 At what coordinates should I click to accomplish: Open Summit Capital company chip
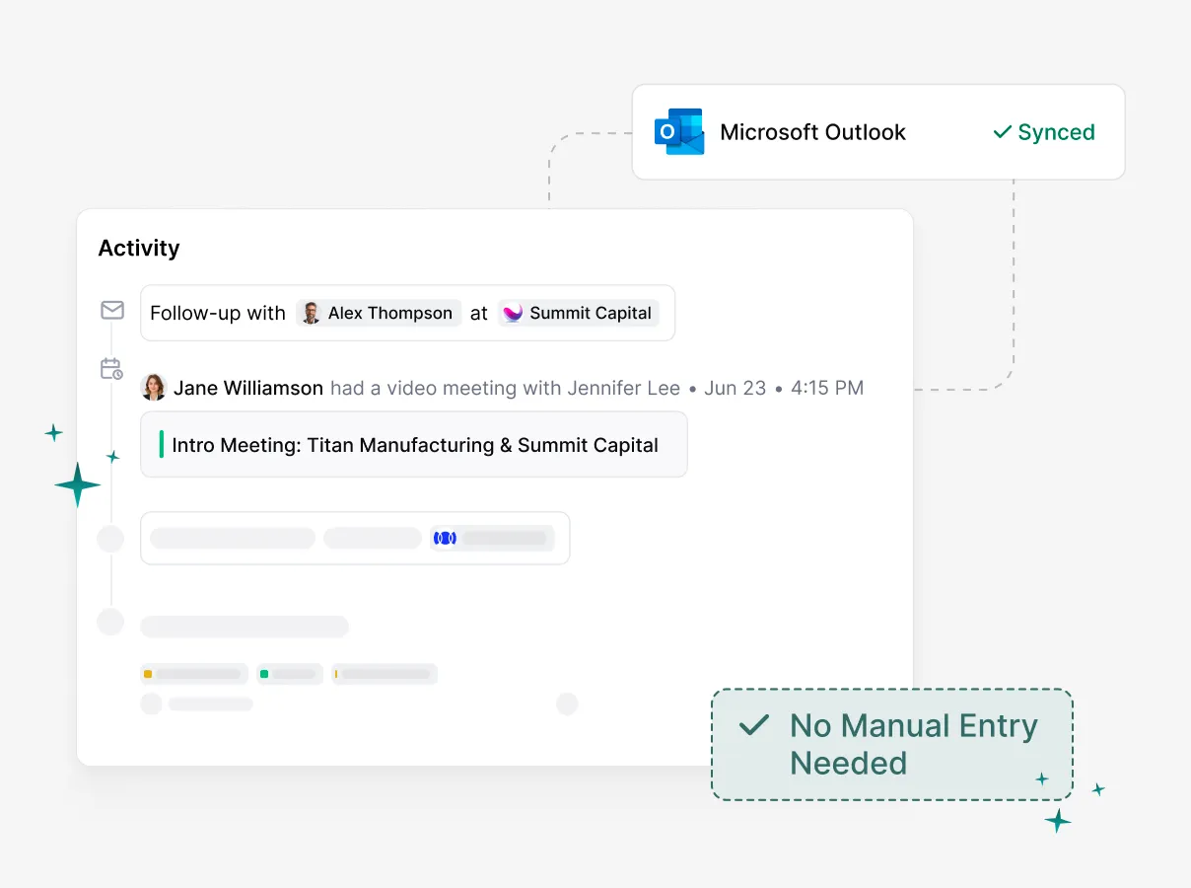578,313
